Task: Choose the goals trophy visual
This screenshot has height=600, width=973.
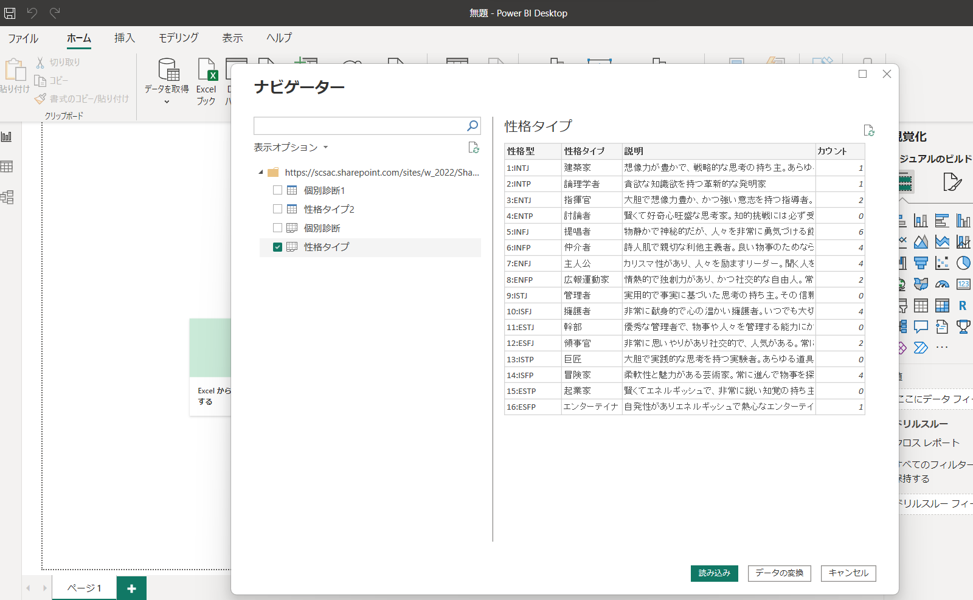Action: pyautogui.click(x=963, y=326)
